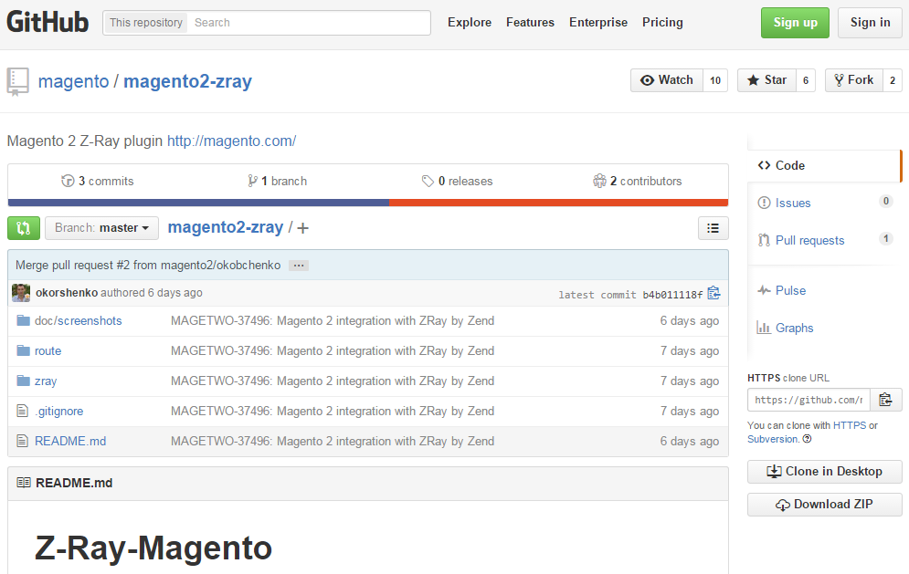Click the plus icon to create new file
This screenshot has width=909, height=574.
click(302, 229)
